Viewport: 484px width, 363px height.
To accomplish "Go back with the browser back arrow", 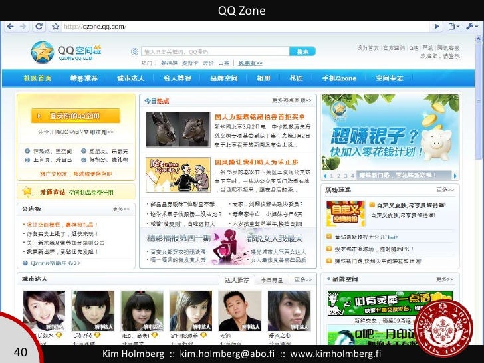I will tap(10, 27).
